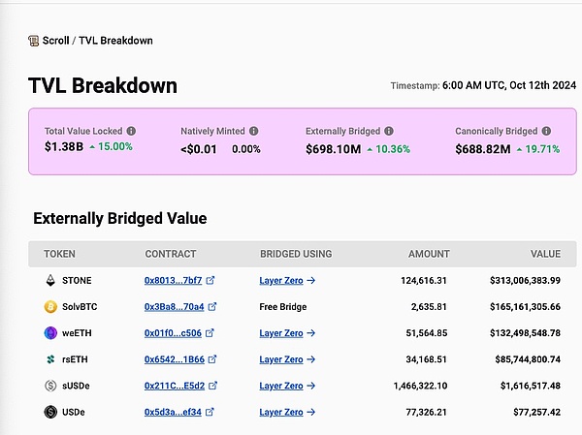Click external link icon for USDe contract

(210, 412)
